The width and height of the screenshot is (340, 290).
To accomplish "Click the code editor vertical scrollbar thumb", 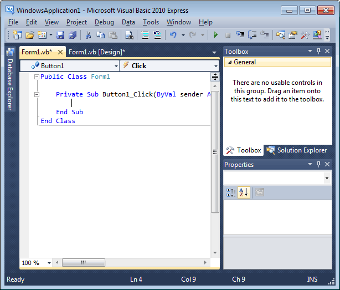I will click(215, 152).
